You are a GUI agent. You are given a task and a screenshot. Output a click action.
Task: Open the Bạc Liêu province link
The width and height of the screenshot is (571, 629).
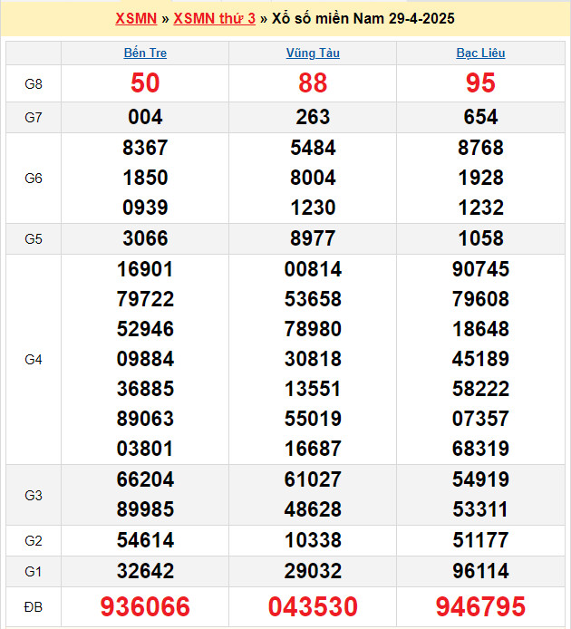click(x=480, y=53)
